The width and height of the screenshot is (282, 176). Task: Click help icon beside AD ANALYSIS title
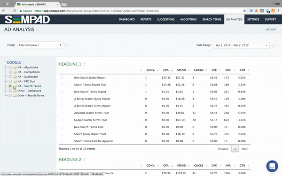[37, 30]
